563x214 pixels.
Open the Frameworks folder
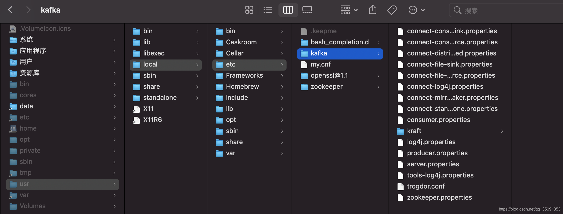249,76
